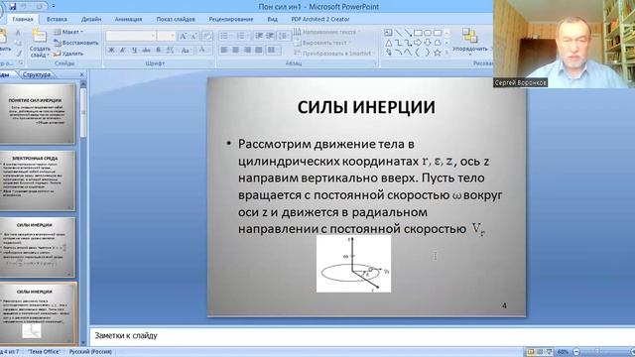Decrease font size with small A icon
The image size is (635, 357).
pos(193,36)
